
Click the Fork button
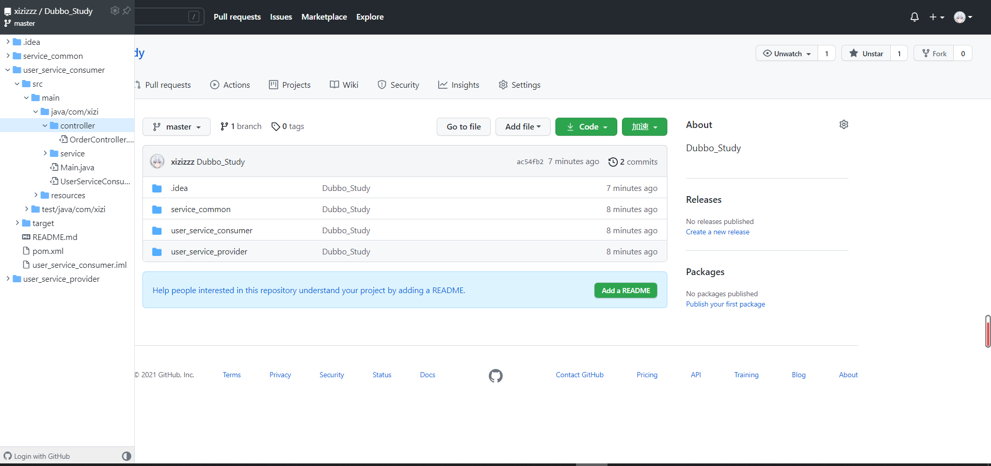[934, 53]
